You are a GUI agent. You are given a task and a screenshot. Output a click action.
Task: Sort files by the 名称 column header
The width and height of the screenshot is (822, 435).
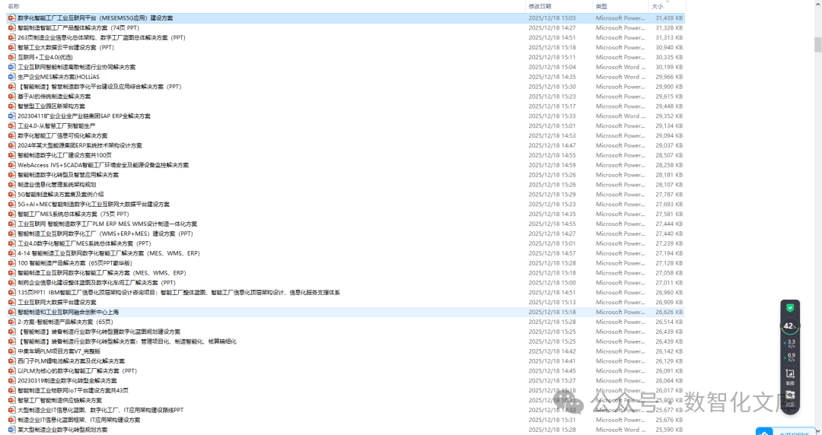pos(14,6)
